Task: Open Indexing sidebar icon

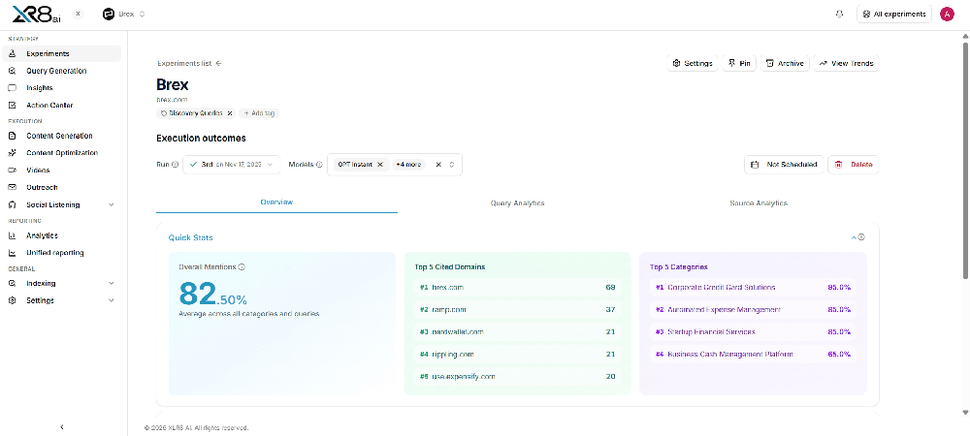Action: (13, 284)
